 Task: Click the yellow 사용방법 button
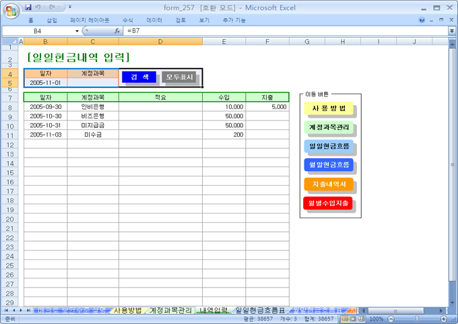coord(329,108)
